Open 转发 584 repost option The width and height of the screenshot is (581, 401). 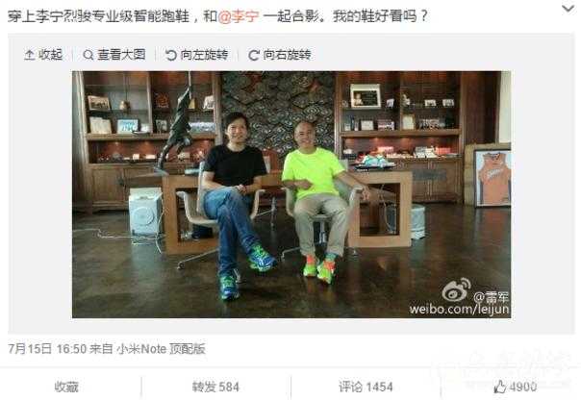pos(215,387)
